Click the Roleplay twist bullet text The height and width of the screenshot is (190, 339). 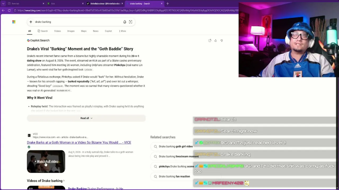pyautogui.click(x=87, y=106)
